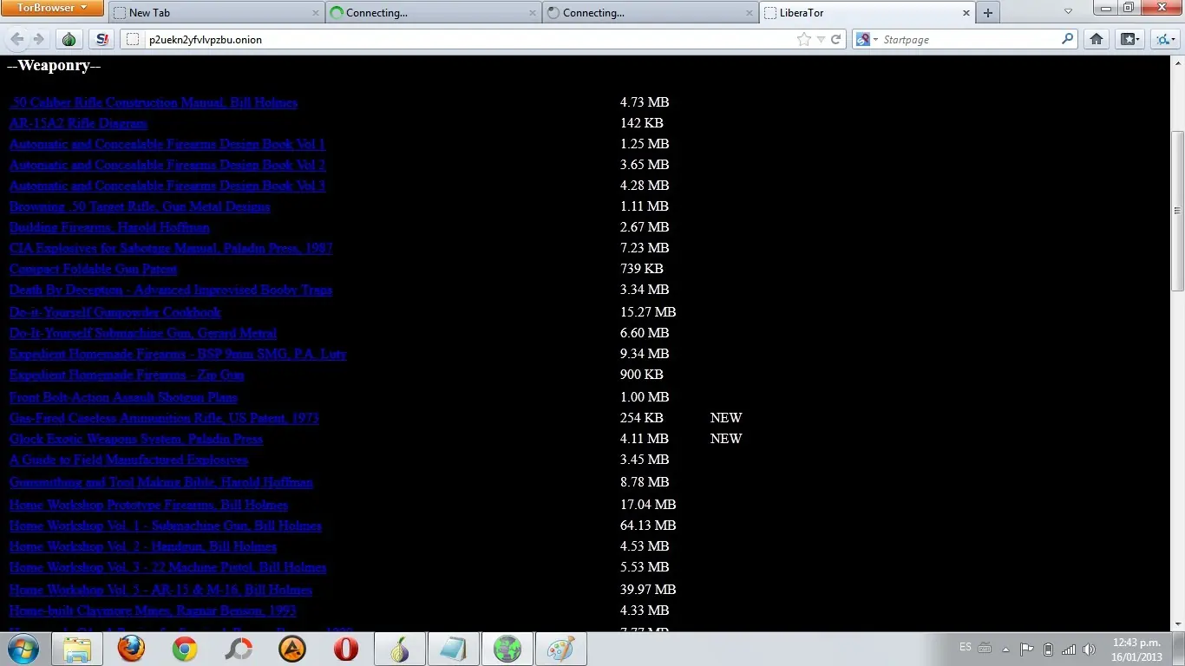
Task: Open the AR-15A2 Rifle Diagram link
Action: (78, 123)
